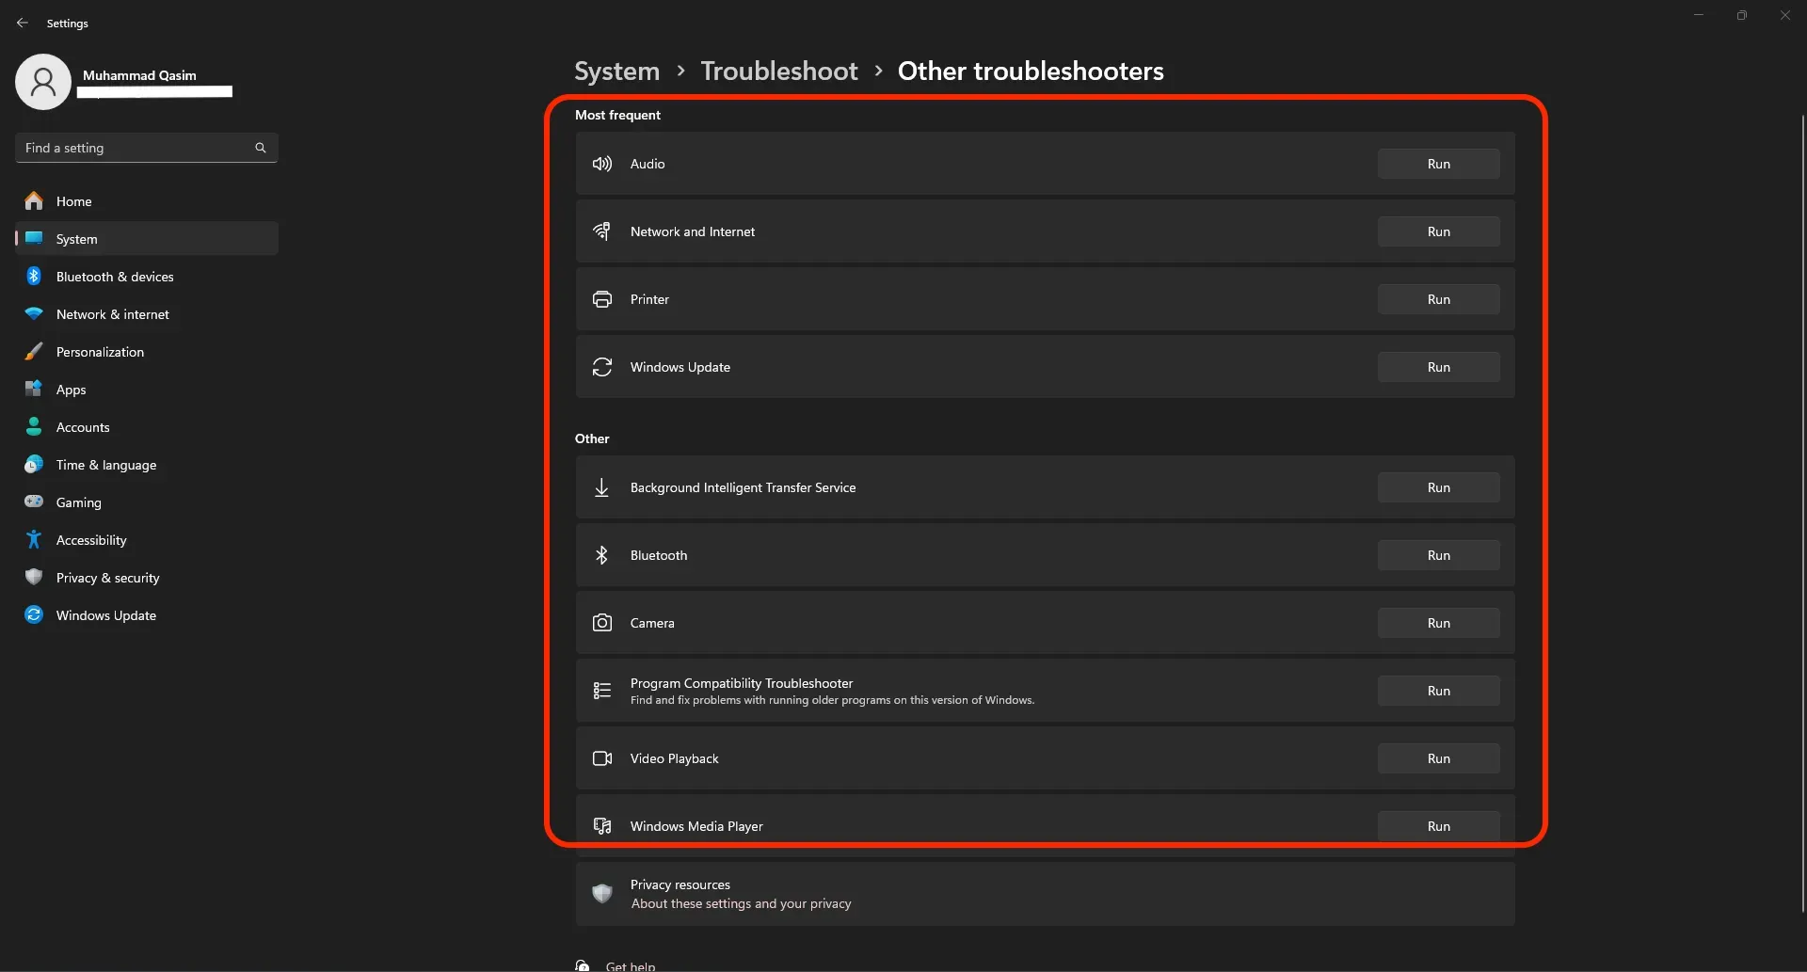The image size is (1807, 972).
Task: Open Accounts settings
Action: tap(147, 426)
